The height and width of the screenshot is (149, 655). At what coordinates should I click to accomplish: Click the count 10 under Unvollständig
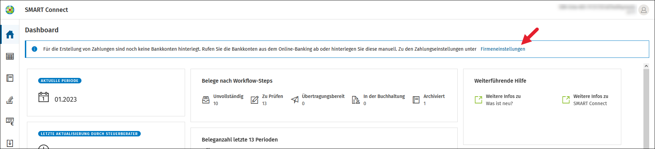pos(216,103)
